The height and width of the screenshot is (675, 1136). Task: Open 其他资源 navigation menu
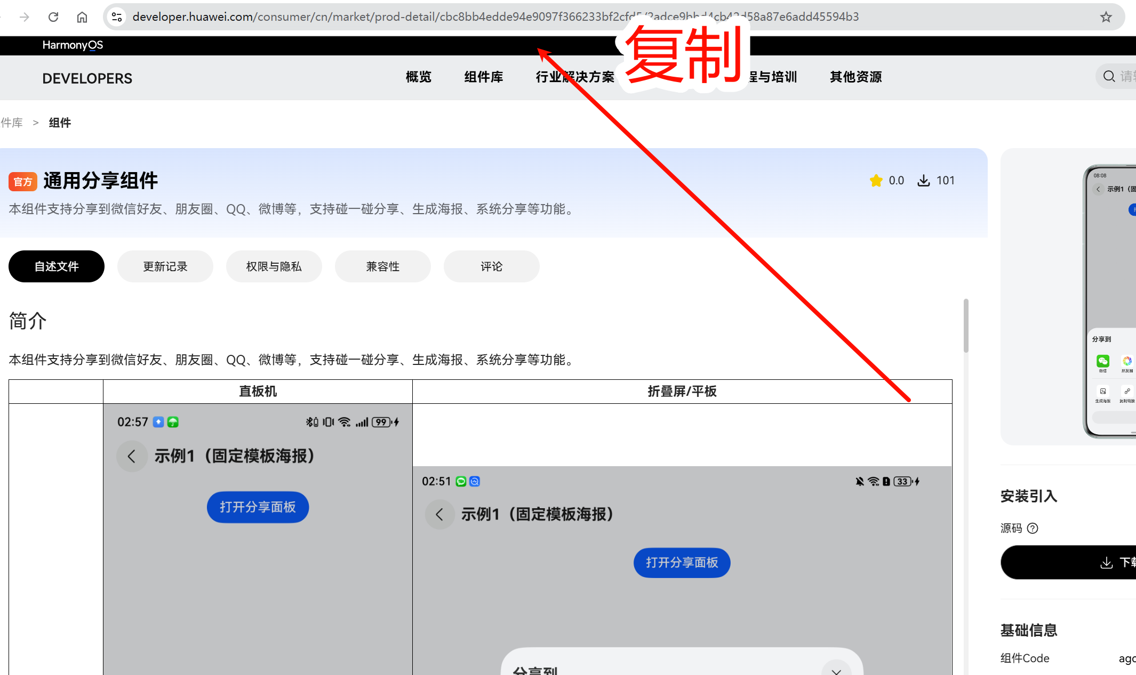(855, 77)
